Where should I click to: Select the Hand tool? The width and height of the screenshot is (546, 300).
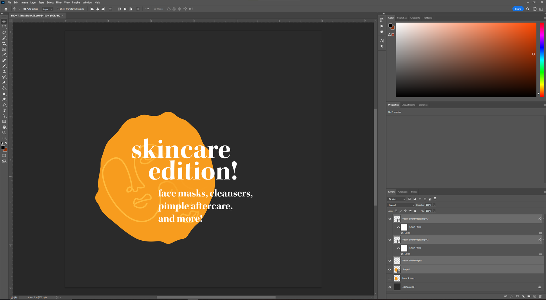(4, 127)
